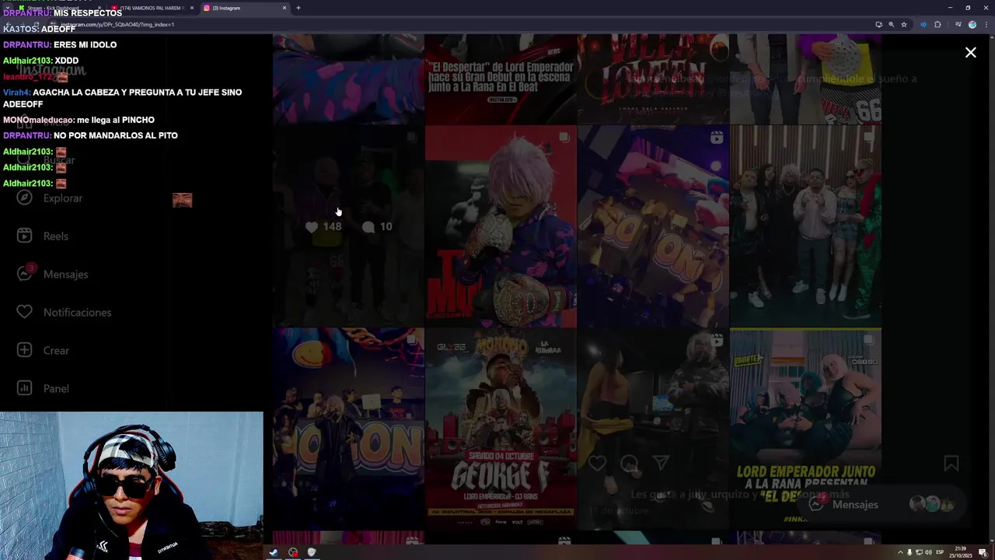This screenshot has height=560, width=995.
Task: Click the install app icon in address bar
Action: [879, 24]
